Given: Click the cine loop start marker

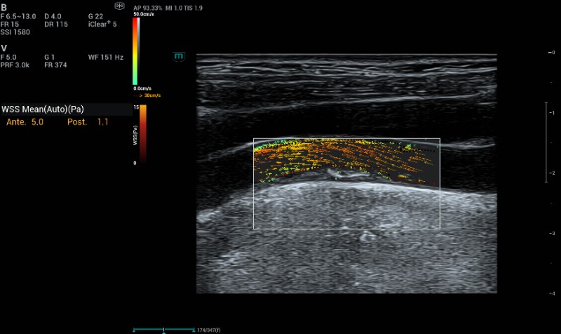Looking at the screenshot, I should click(134, 329).
